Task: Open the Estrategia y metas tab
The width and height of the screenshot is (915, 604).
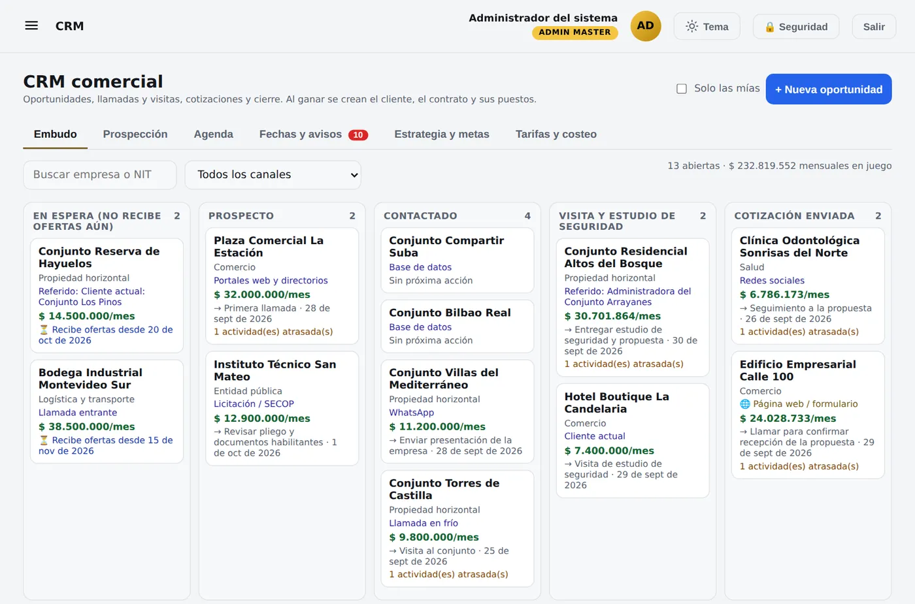Action: (x=442, y=134)
